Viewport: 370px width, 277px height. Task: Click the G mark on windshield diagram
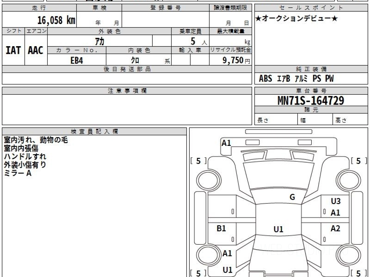coord(292,197)
